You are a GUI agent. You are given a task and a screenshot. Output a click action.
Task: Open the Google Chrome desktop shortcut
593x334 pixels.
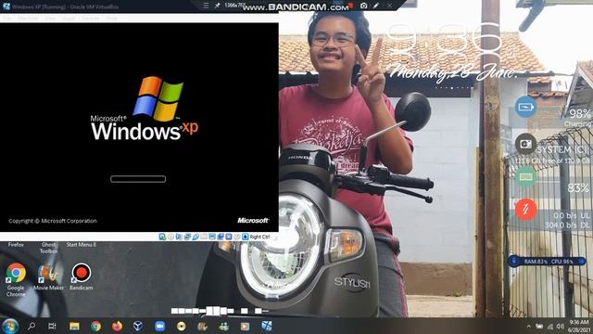tap(16, 279)
